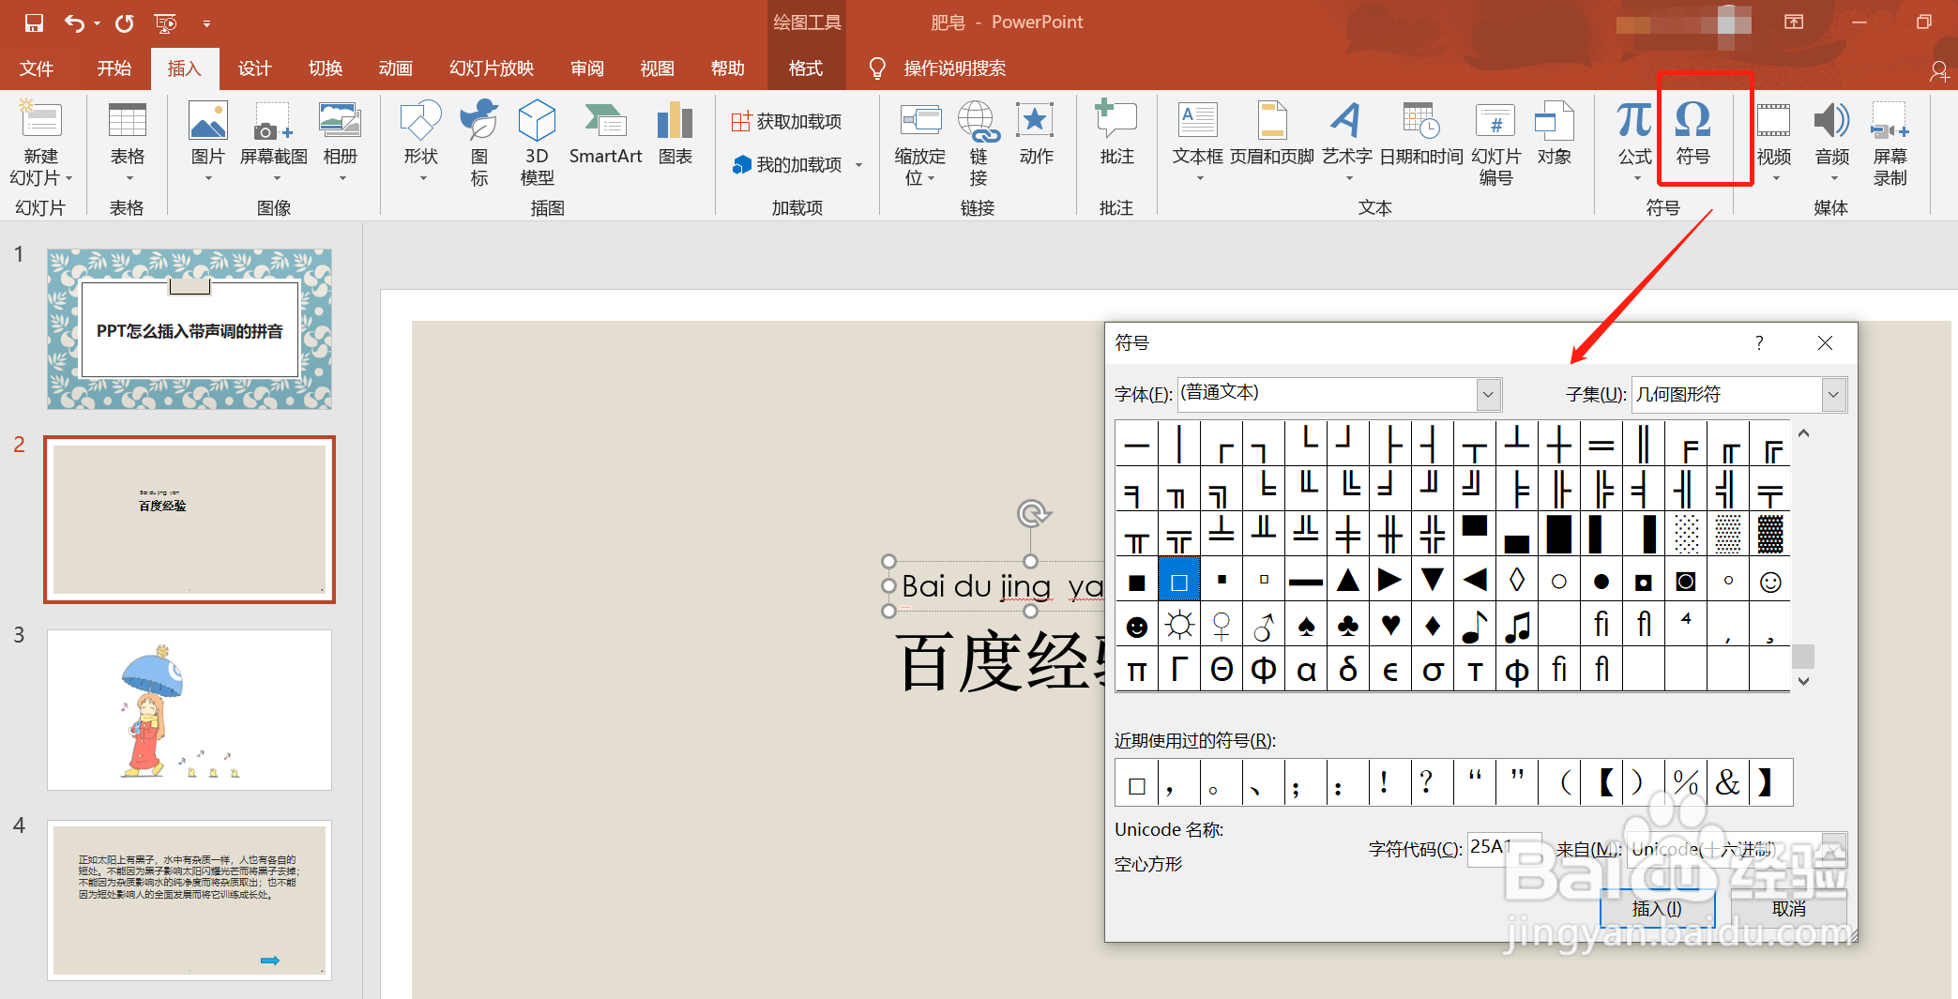Screen dimensions: 1958x999
Task: Expand 我的加载项 dropdown arrow
Action: pyautogui.click(x=858, y=165)
